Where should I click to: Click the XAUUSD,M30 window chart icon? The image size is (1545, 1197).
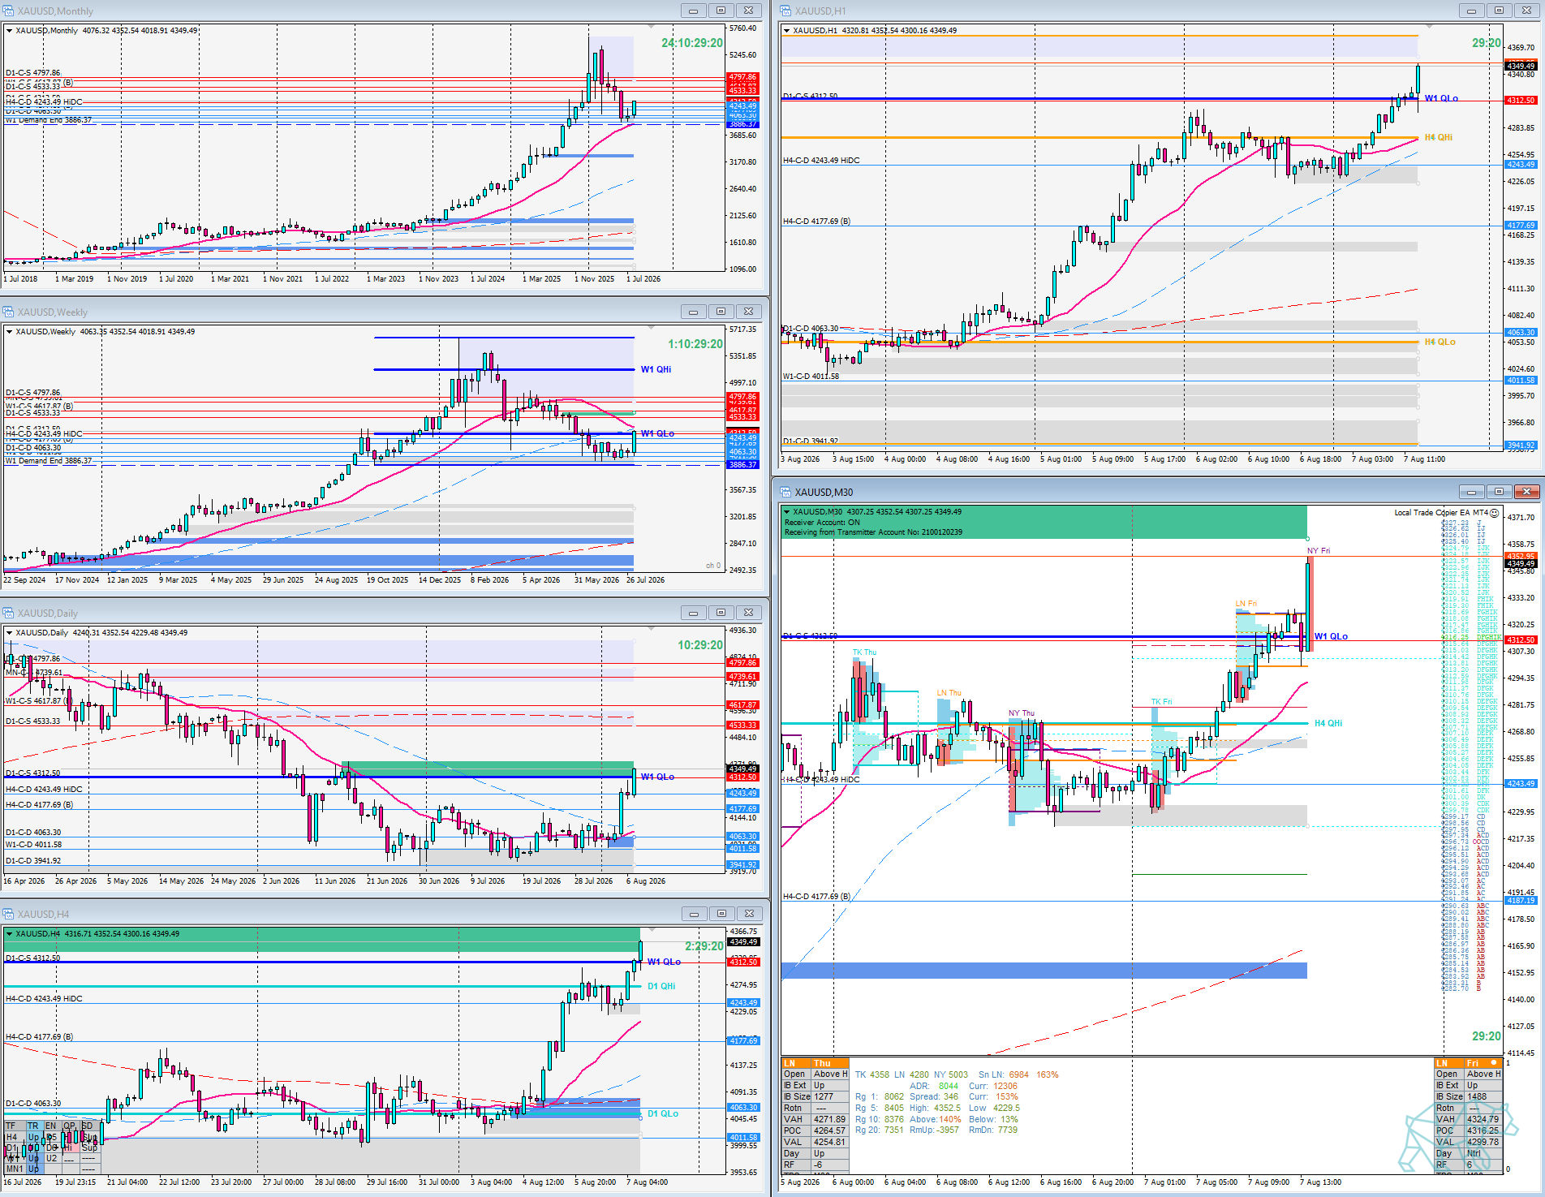(785, 492)
